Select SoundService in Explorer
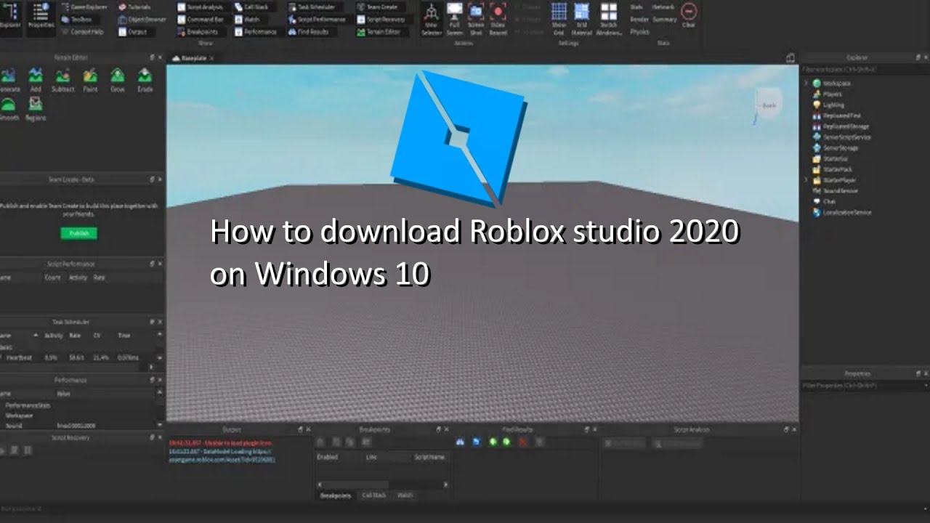 coord(836,191)
